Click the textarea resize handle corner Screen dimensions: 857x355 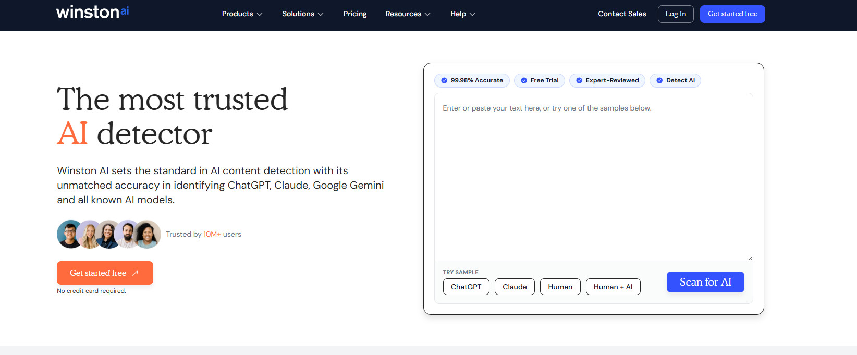[x=750, y=258]
